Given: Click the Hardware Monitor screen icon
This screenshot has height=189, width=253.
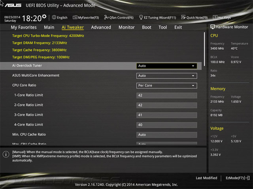Looking at the screenshot, I should (x=213, y=27).
